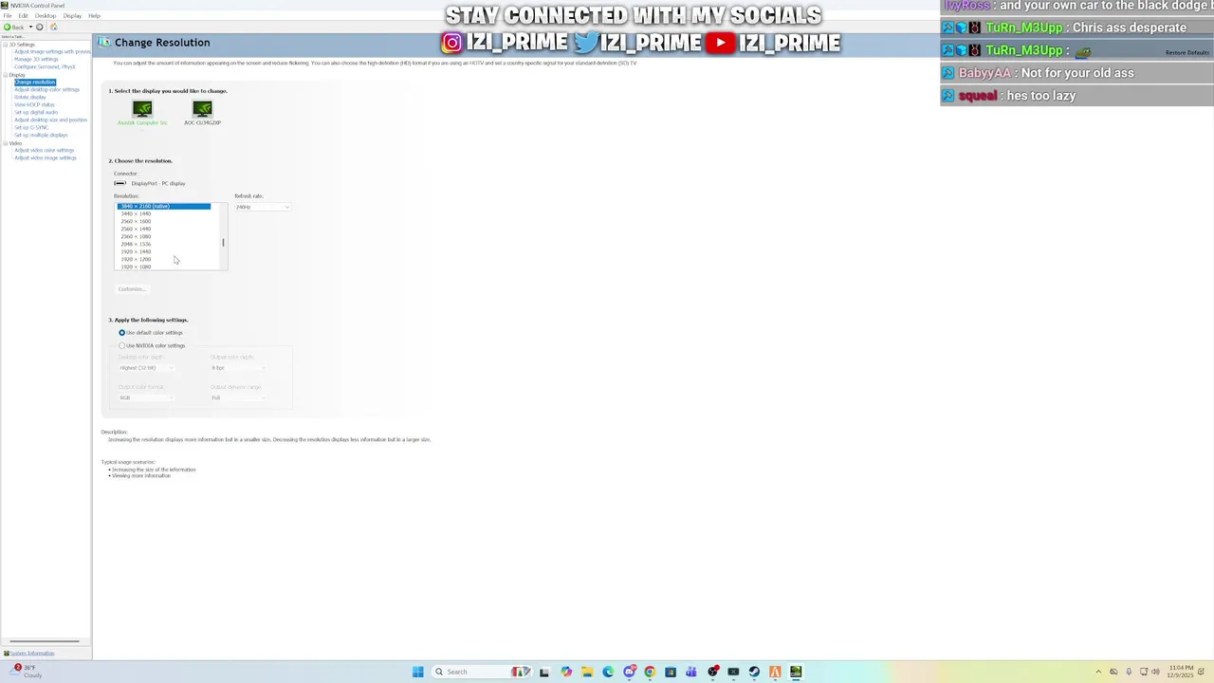Open Steam from the taskbar
The image size is (1214, 683).
pos(754,672)
